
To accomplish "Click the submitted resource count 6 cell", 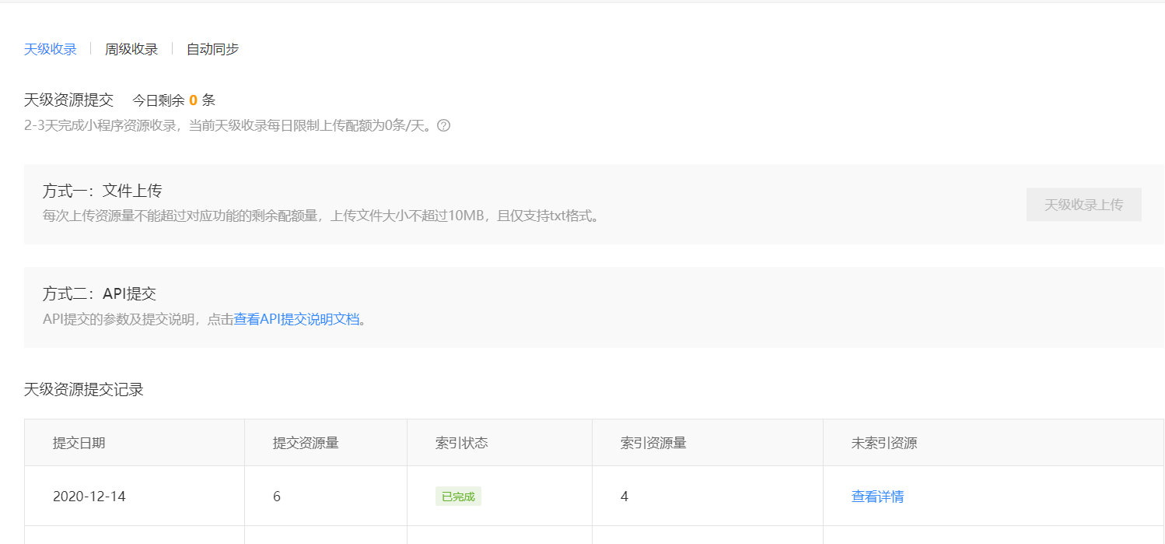I will pyautogui.click(x=277, y=497).
